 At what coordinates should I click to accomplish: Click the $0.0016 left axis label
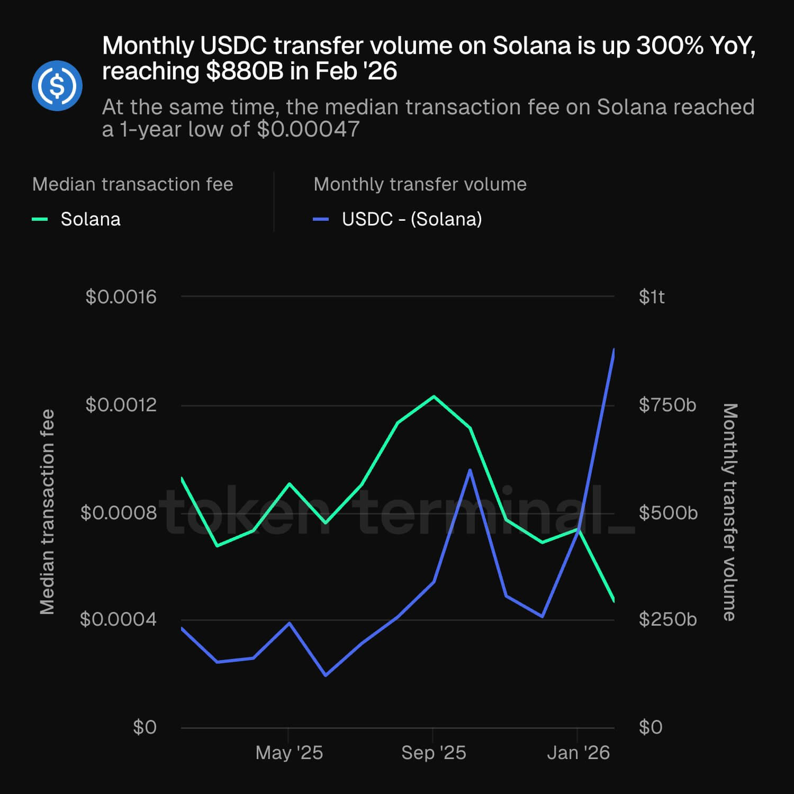[x=121, y=297]
